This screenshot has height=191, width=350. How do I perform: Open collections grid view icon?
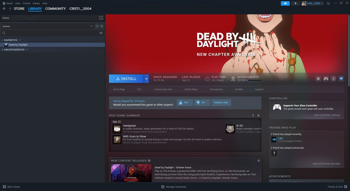(x=101, y=18)
